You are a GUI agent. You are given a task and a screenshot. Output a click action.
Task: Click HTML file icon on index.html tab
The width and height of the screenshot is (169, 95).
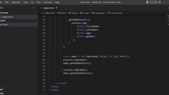(x=41, y=8)
